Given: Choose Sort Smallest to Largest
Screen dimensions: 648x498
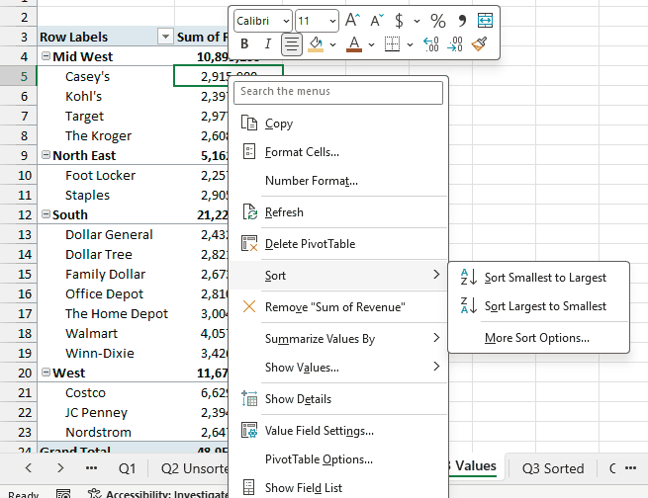Looking at the screenshot, I should [538, 278].
